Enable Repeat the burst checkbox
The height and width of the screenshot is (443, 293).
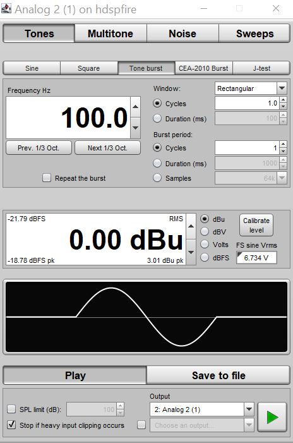coord(47,178)
